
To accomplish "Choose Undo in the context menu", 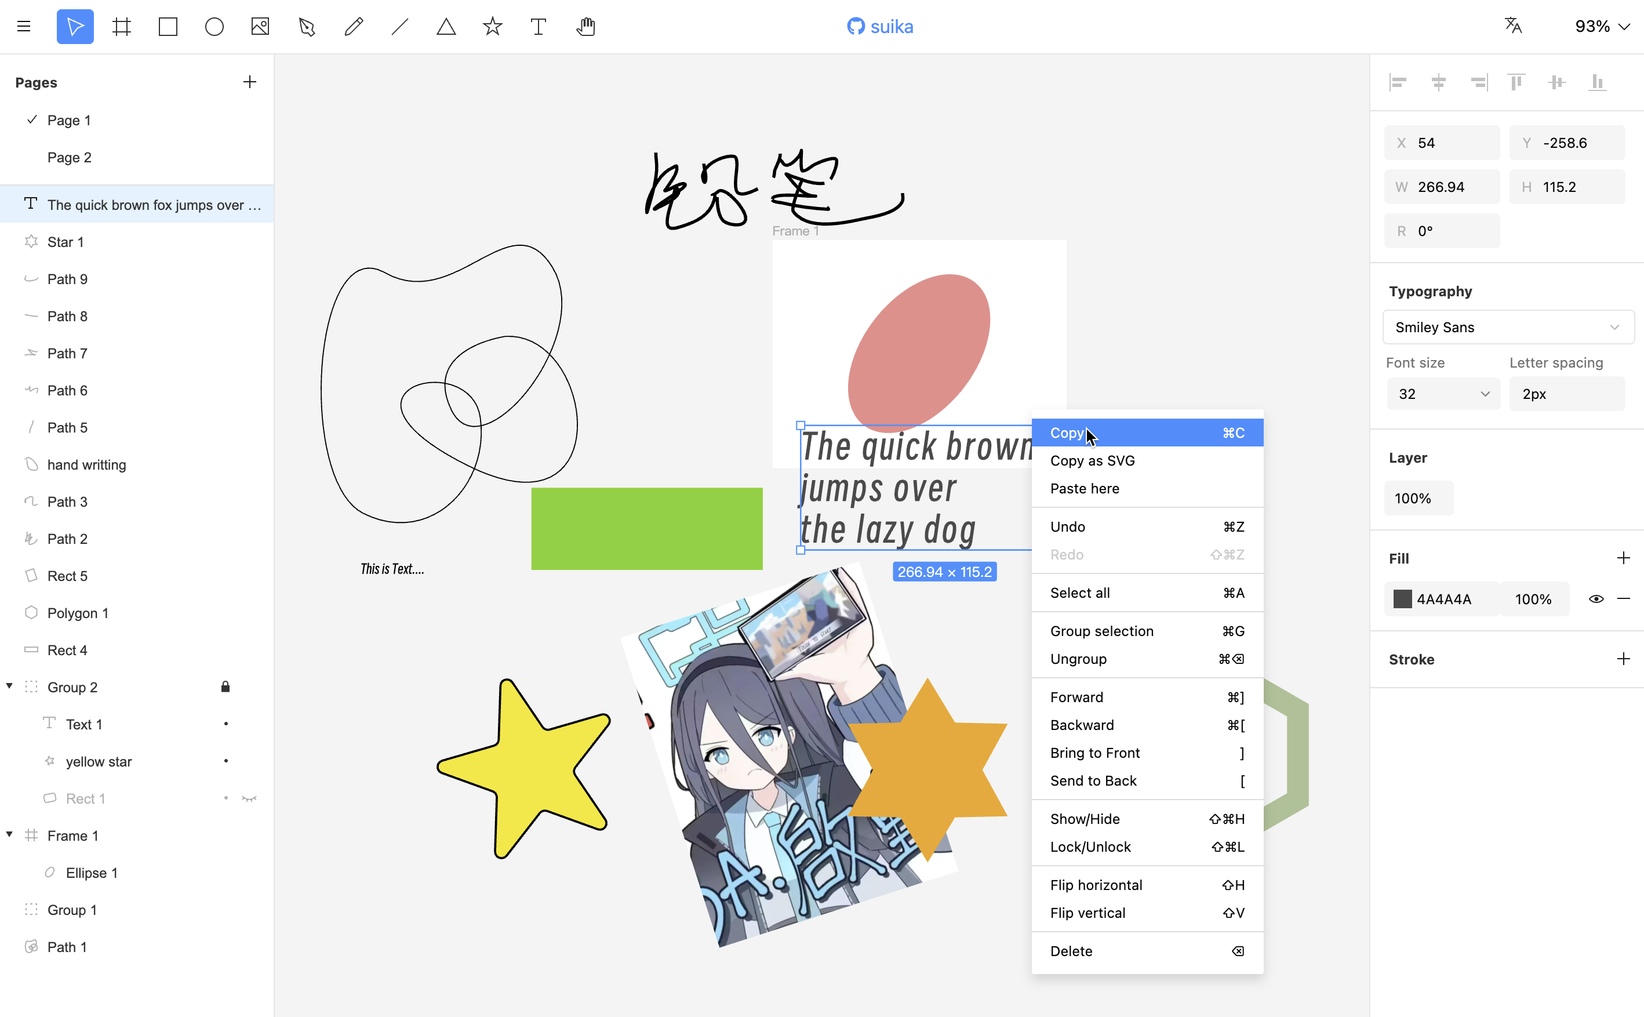I will coord(1147,526).
